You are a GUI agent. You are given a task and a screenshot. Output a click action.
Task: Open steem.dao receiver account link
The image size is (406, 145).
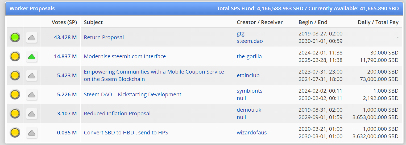point(250,41)
